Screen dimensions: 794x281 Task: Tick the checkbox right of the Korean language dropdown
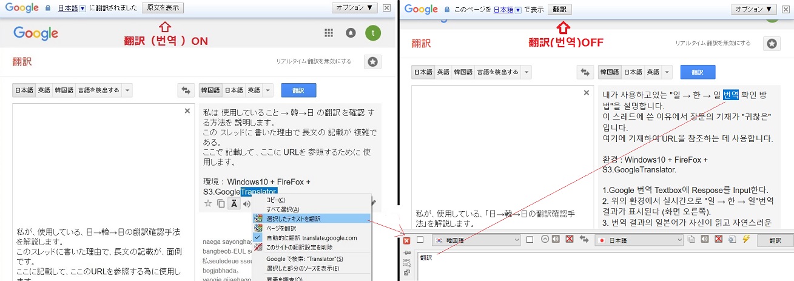530,239
